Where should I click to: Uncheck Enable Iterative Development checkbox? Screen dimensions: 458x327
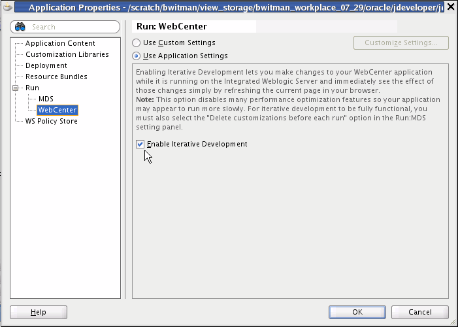click(140, 144)
